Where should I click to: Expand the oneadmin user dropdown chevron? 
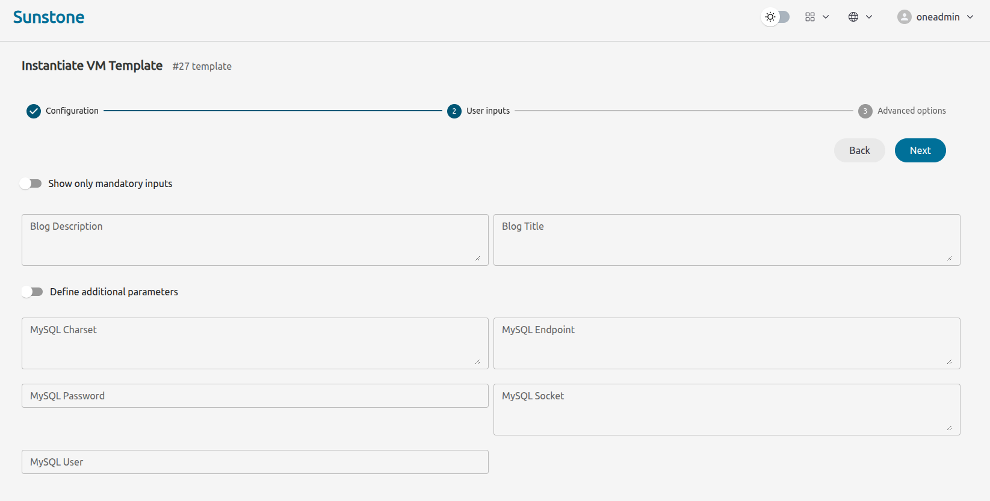(x=970, y=17)
